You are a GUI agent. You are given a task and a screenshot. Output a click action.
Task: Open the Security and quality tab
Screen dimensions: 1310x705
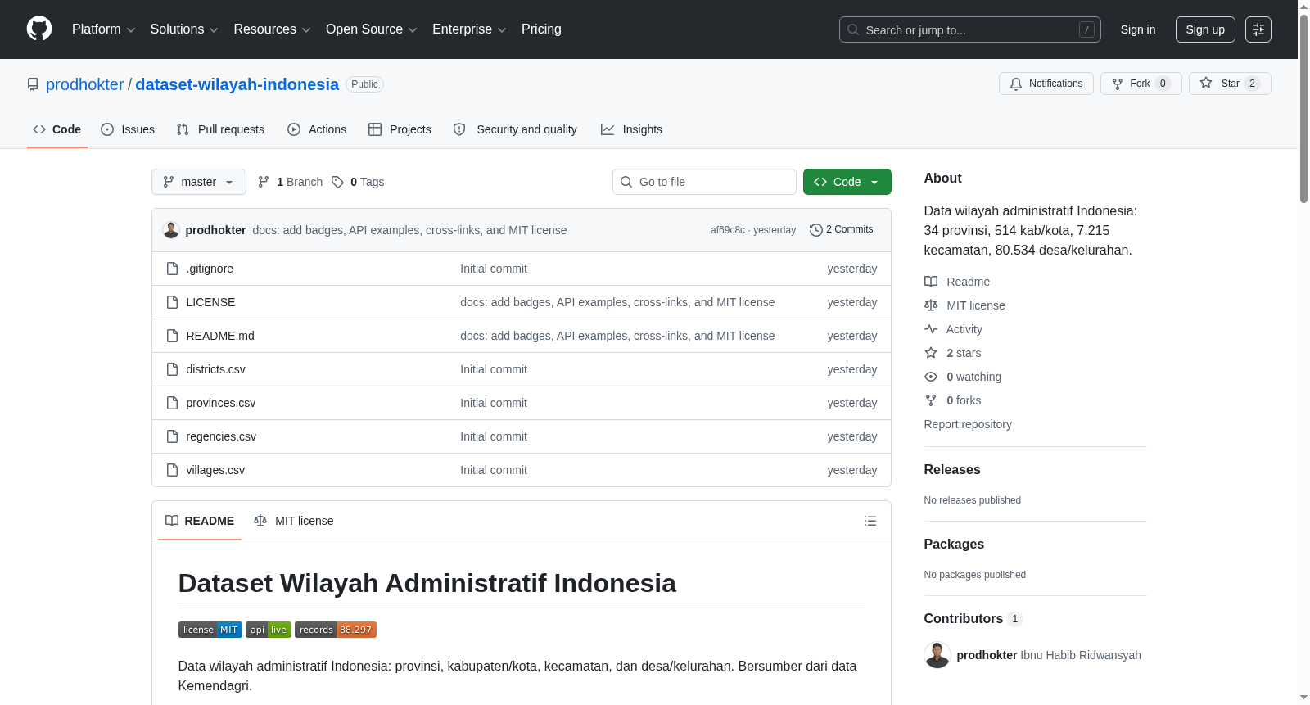pos(515,129)
